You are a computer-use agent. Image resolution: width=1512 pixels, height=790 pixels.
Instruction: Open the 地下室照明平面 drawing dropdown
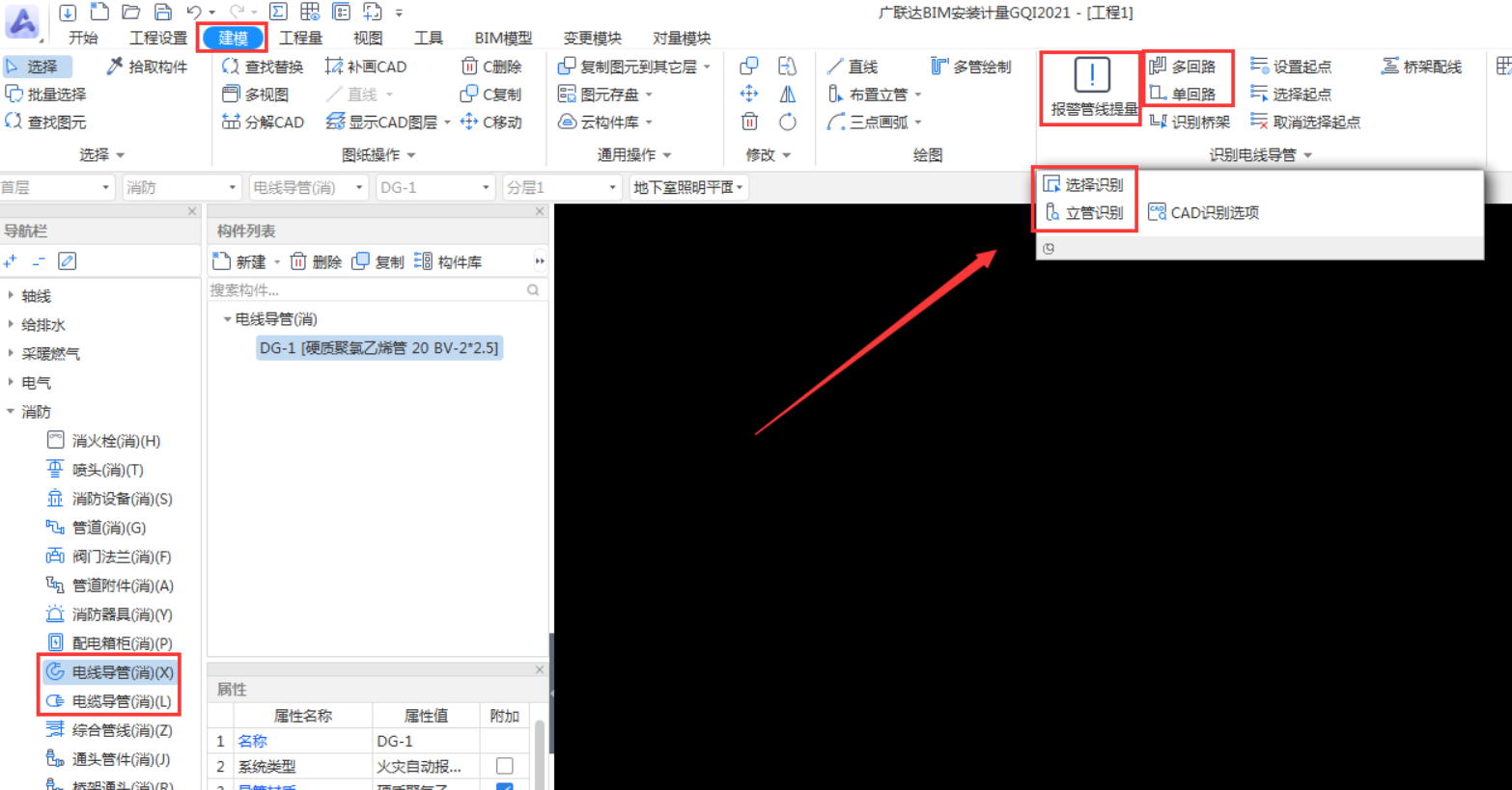tap(688, 187)
